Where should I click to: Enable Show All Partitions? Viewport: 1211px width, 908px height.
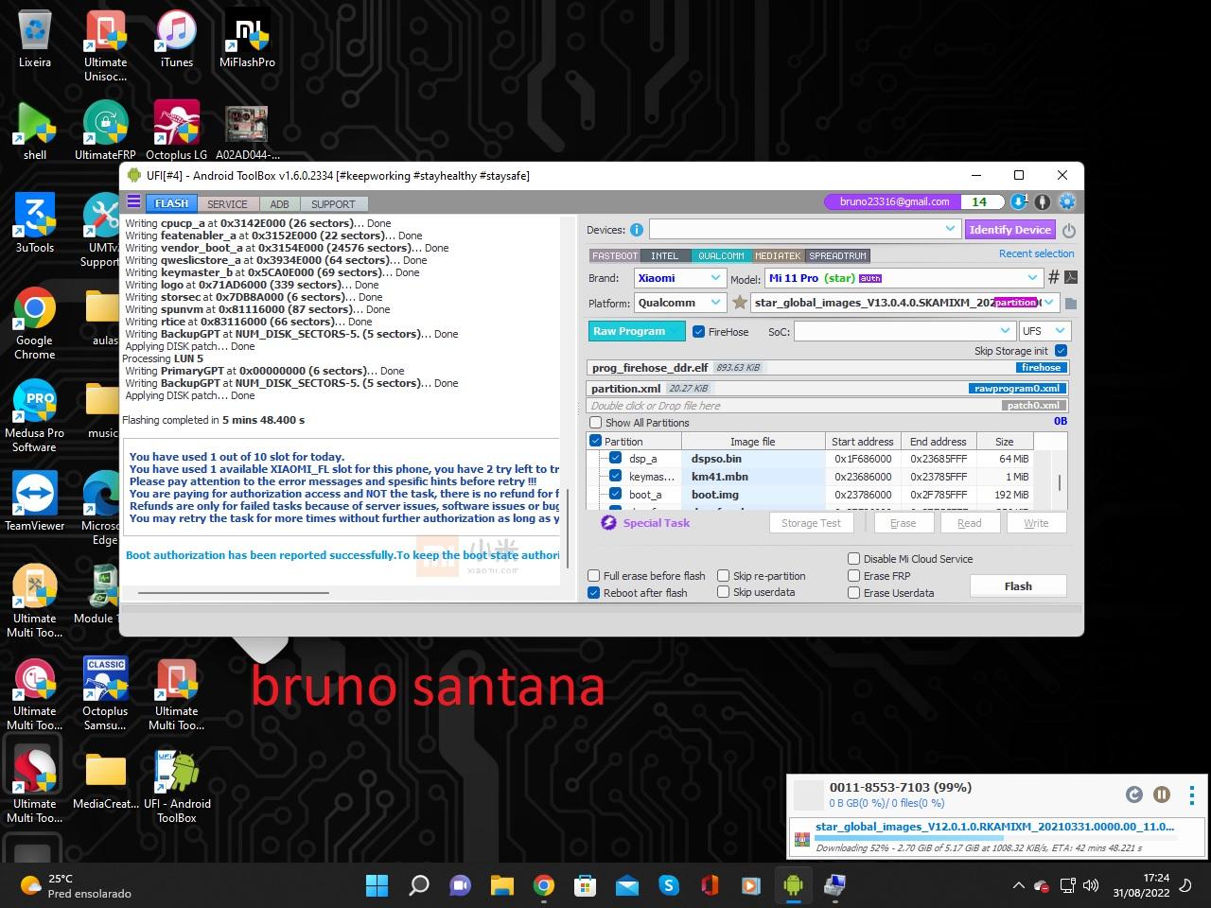tap(595, 423)
